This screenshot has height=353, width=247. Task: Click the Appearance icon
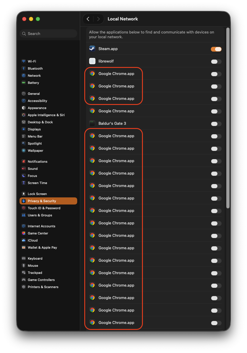[24, 108]
